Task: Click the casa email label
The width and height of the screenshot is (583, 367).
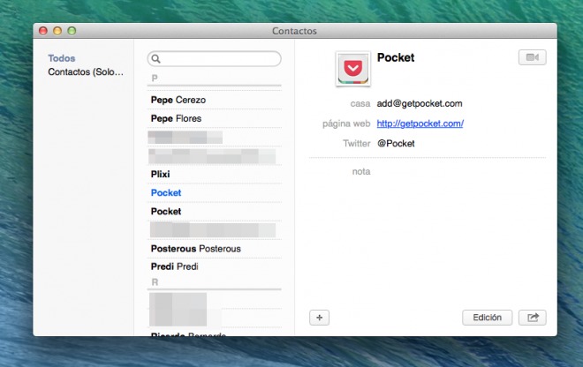Action: [360, 103]
